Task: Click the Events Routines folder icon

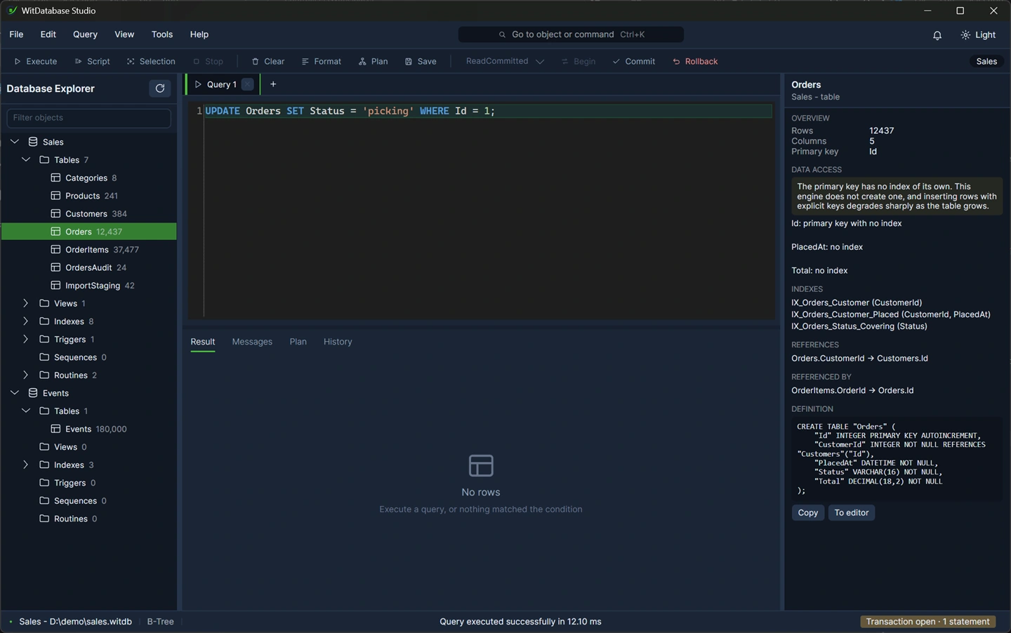Action: (44, 519)
